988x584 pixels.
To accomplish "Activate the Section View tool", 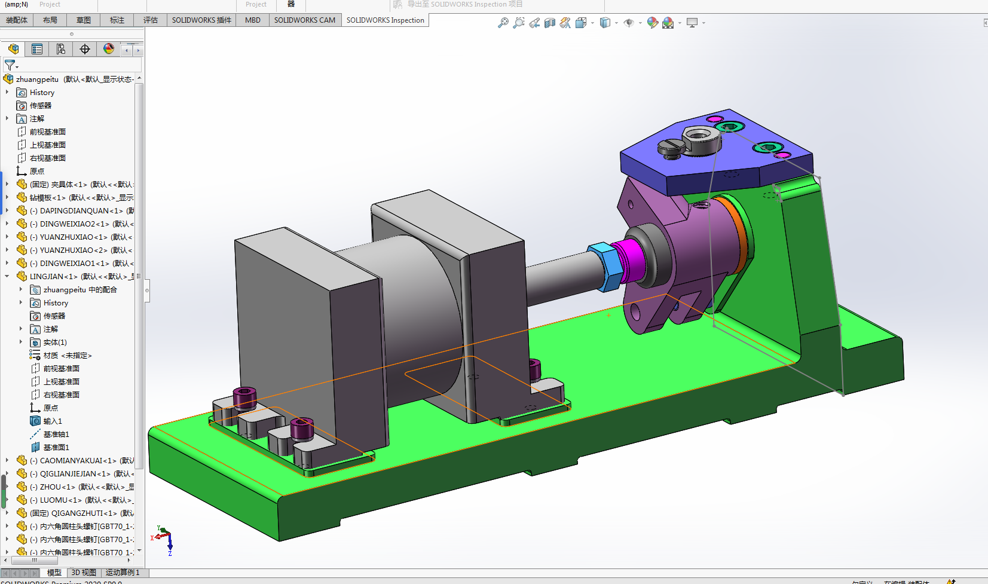I will tap(550, 23).
